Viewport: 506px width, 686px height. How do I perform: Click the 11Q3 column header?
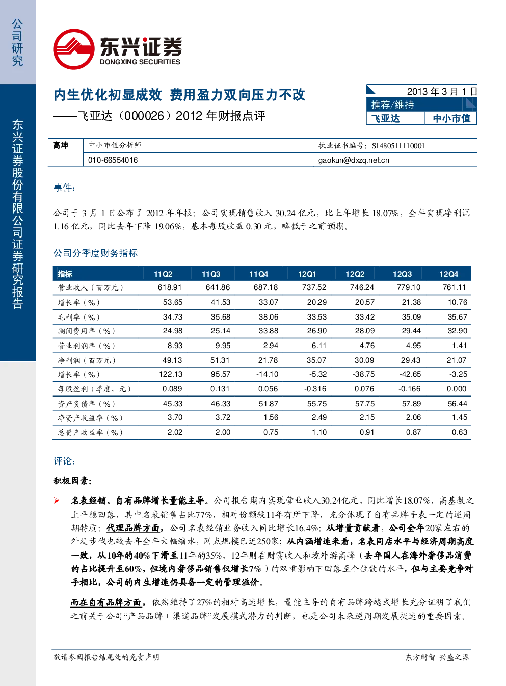(211, 274)
